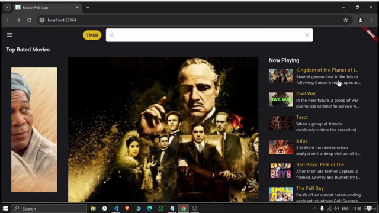Open the 12:59 clock
Image resolution: width=379 pixels, height=213 pixels.
356,208
